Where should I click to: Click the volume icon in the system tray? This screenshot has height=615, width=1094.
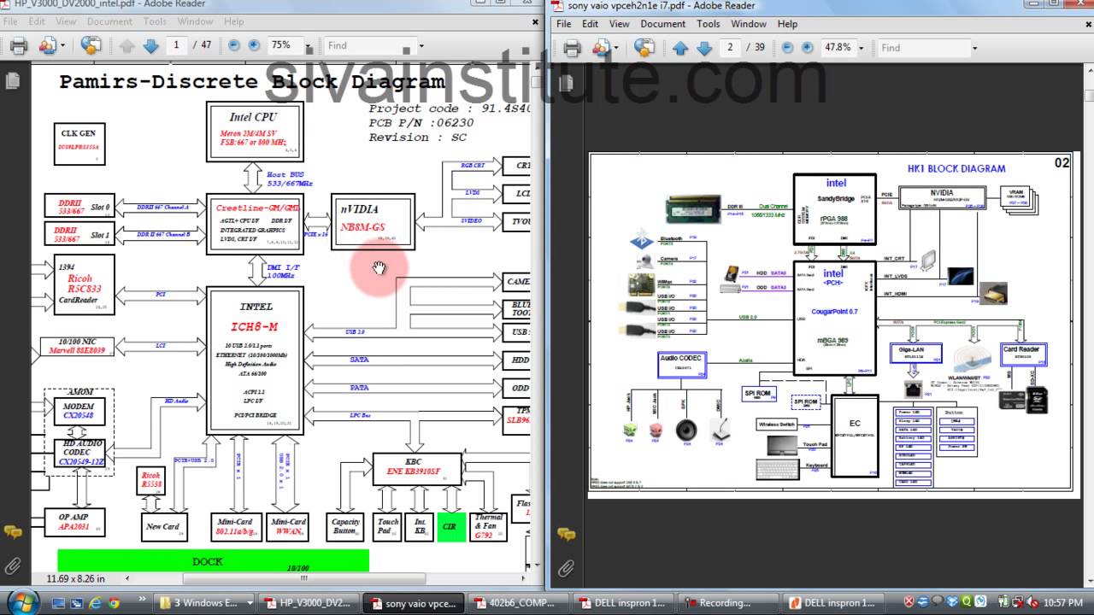click(1031, 602)
